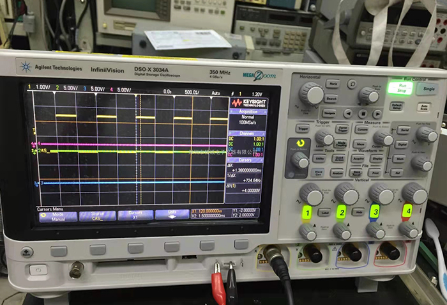
Task: Tap the Acquisition sidebar header
Action: tap(248, 112)
